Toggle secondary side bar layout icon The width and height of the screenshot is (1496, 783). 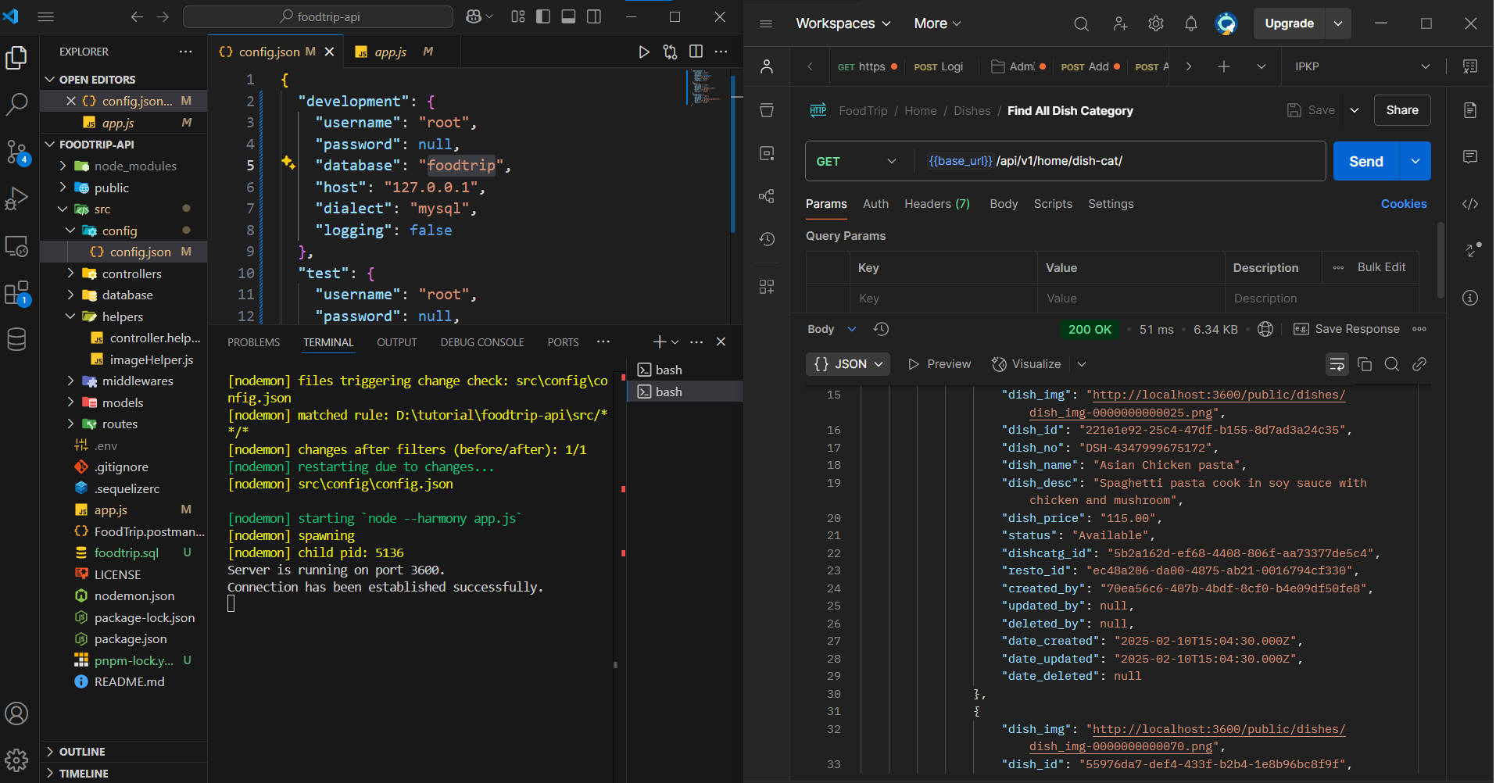pyautogui.click(x=594, y=16)
